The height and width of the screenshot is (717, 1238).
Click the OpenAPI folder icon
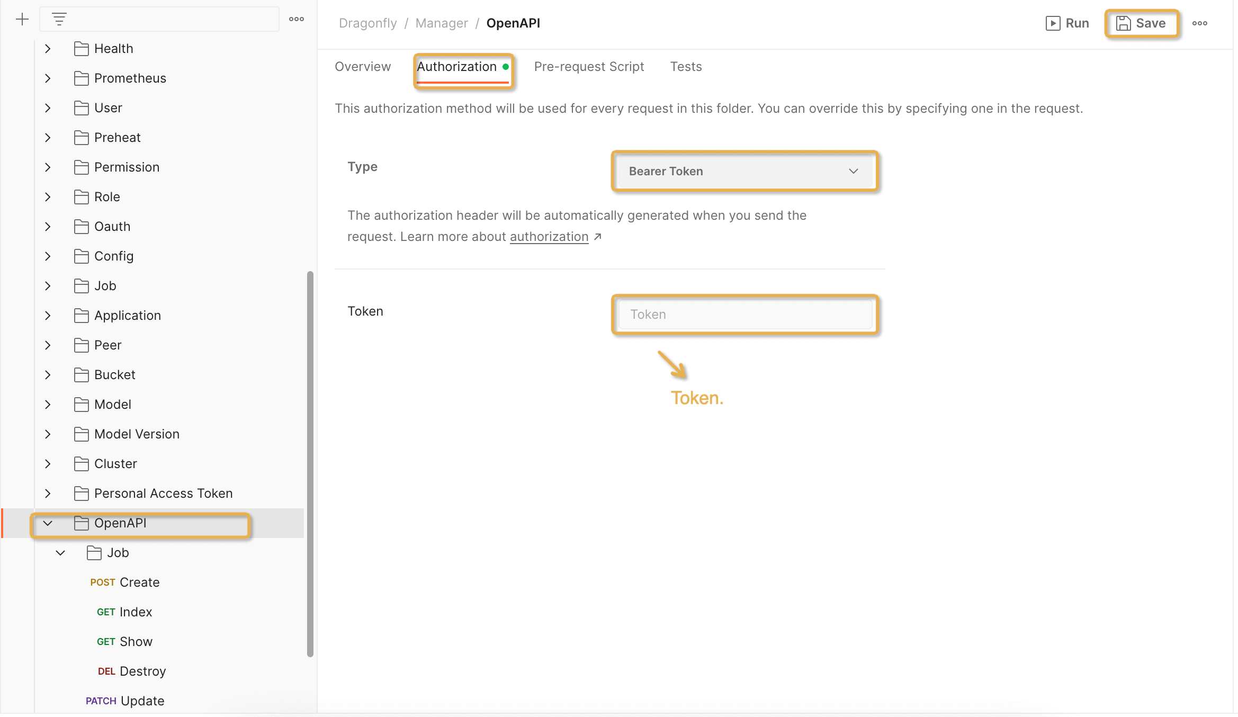pyautogui.click(x=82, y=523)
